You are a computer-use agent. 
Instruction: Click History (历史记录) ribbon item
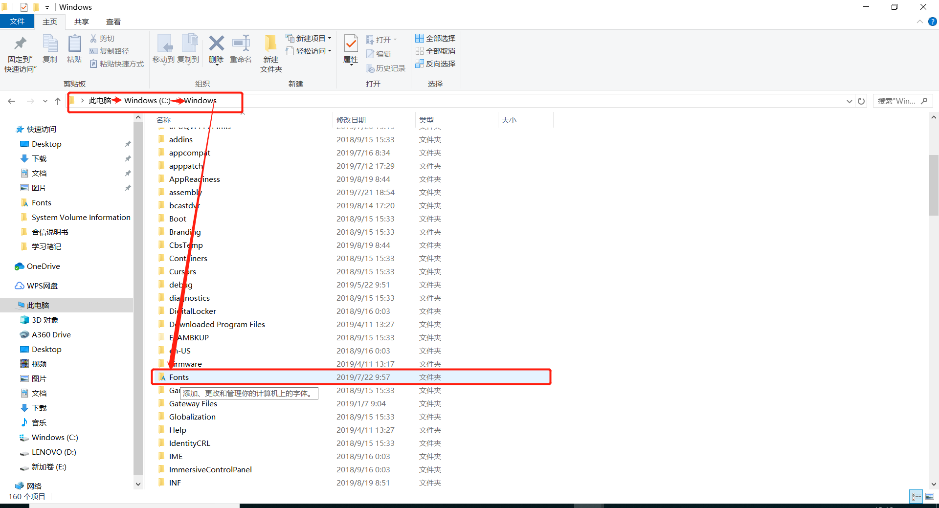tap(386, 68)
